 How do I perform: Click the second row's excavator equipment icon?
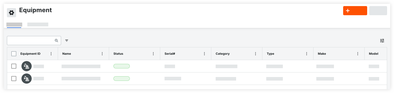(x=27, y=79)
